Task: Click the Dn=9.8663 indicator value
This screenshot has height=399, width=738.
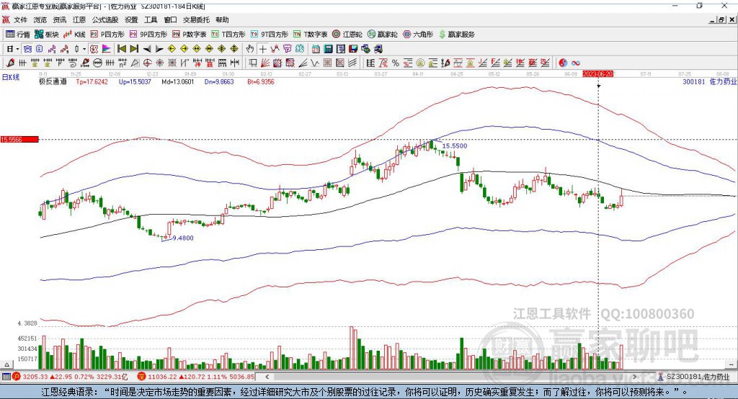Action: tap(219, 81)
